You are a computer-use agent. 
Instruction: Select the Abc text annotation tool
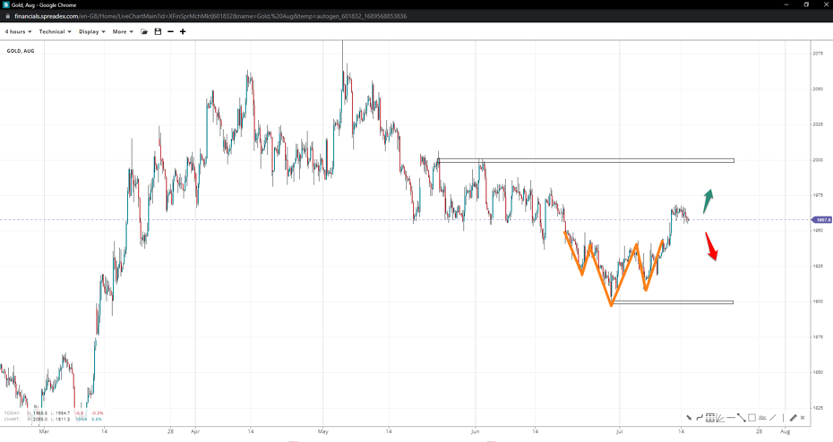click(x=762, y=418)
